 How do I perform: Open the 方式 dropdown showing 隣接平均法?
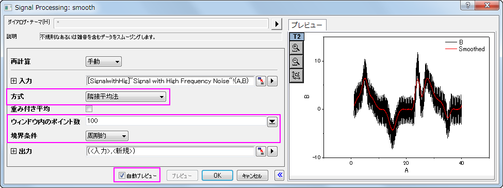pyautogui.click(x=126, y=96)
